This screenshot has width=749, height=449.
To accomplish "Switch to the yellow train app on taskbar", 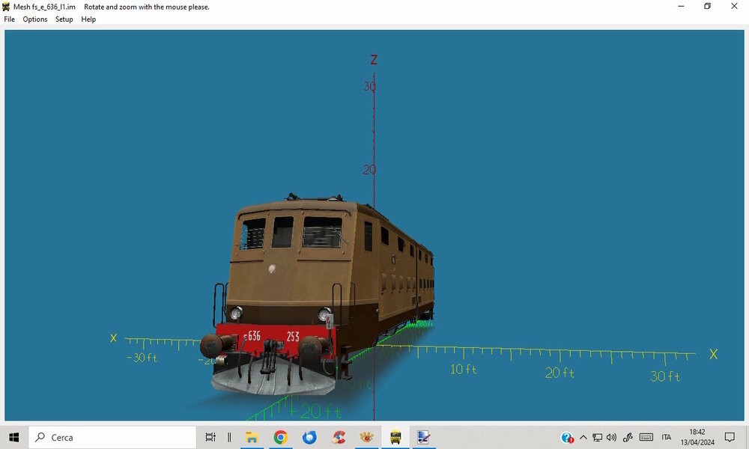I will click(395, 437).
